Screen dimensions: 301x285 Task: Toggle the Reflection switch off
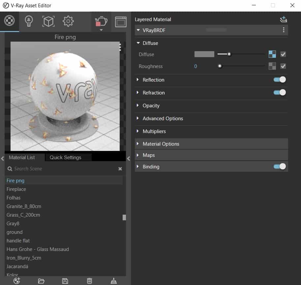(x=280, y=80)
